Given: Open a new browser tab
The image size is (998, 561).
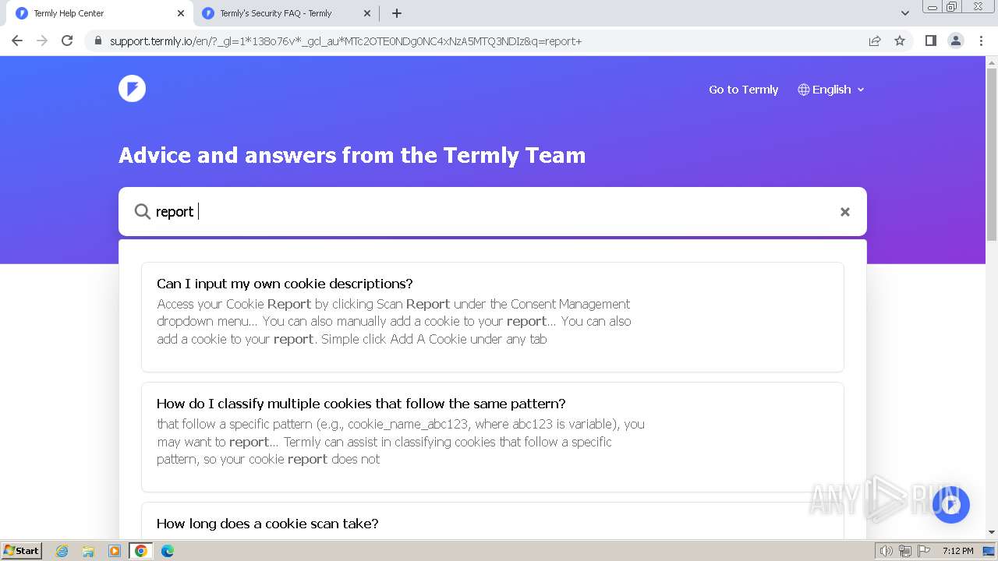Looking at the screenshot, I should [397, 13].
